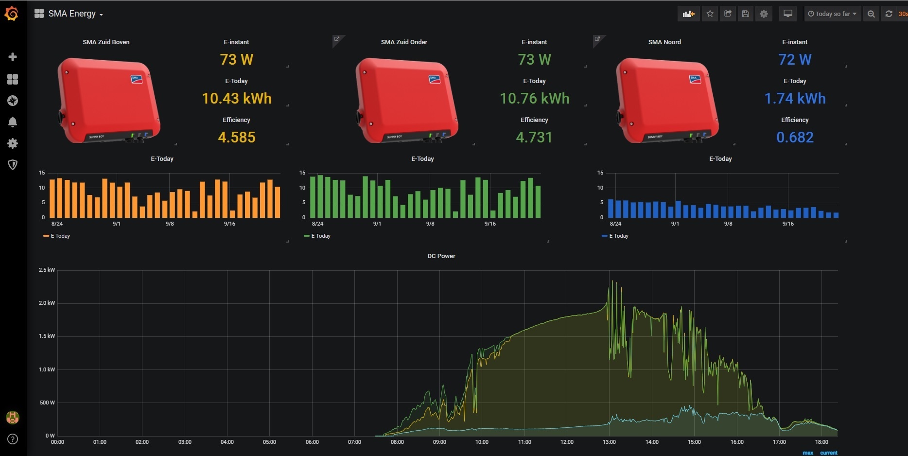Open the link on SMA Zuid Onder panel corner
This screenshot has width=908, height=456.
tap(337, 39)
